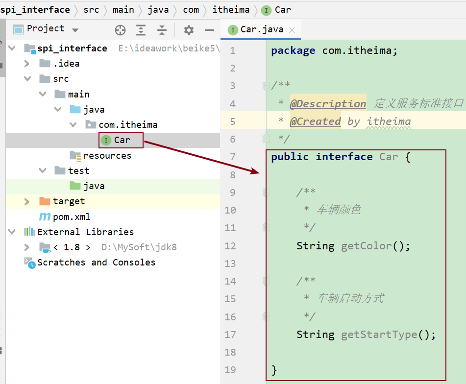Viewport: 466px width, 384px height.
Task: Select Scratches and Consoles node
Action: coord(96,263)
